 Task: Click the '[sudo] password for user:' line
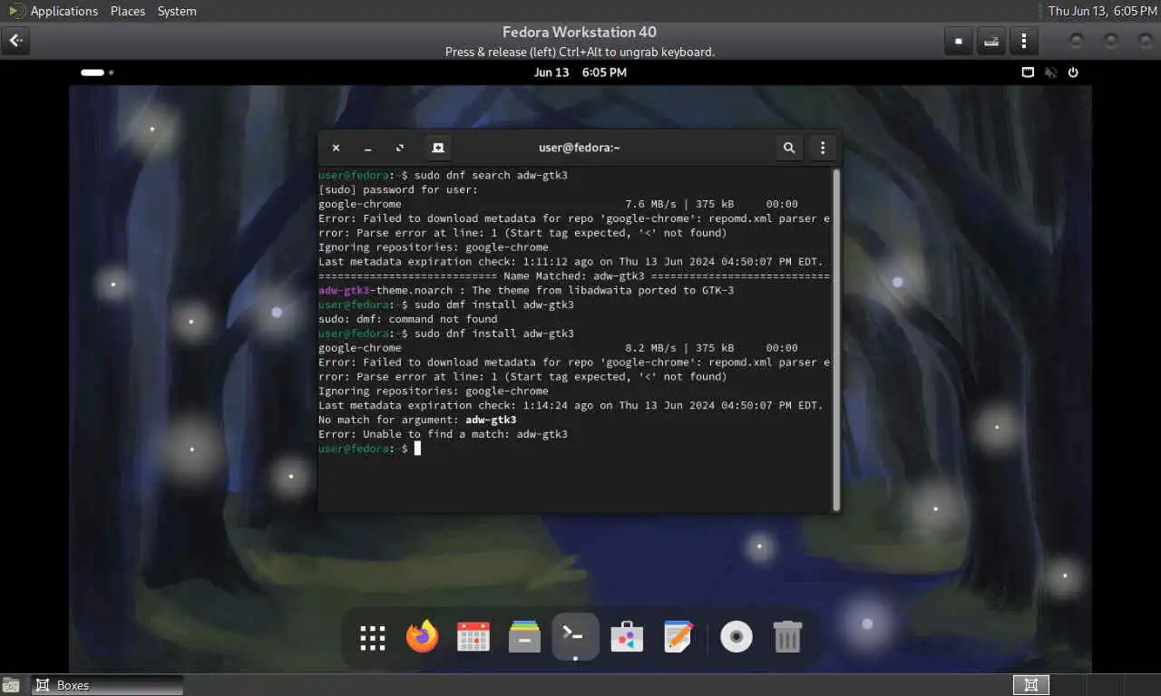coord(398,189)
